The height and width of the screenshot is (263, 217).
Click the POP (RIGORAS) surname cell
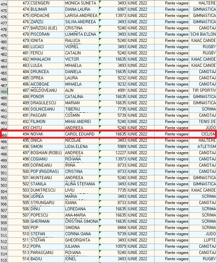(47, 172)
